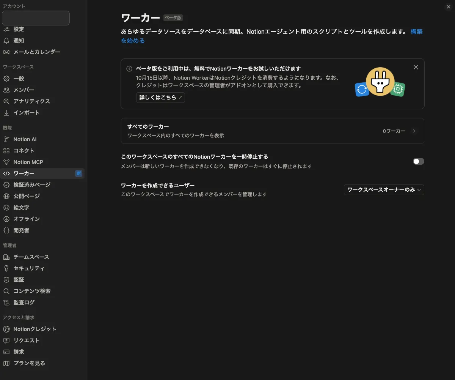The height and width of the screenshot is (380, 455).
Task: Click the info icon in beta banner
Action: point(129,69)
